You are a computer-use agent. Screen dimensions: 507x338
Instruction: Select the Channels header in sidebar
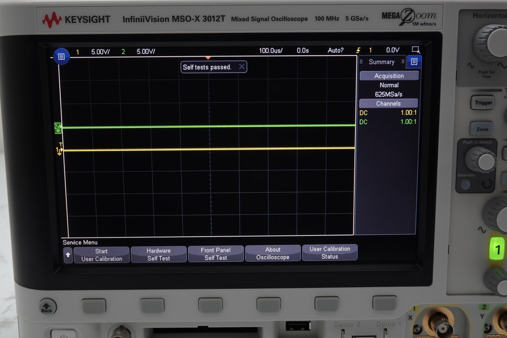pos(388,104)
